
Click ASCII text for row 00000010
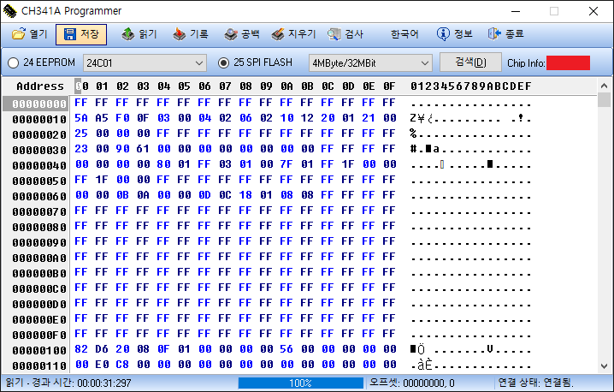(471, 118)
